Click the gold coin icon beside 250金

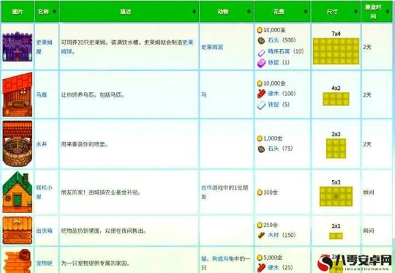click(x=260, y=225)
